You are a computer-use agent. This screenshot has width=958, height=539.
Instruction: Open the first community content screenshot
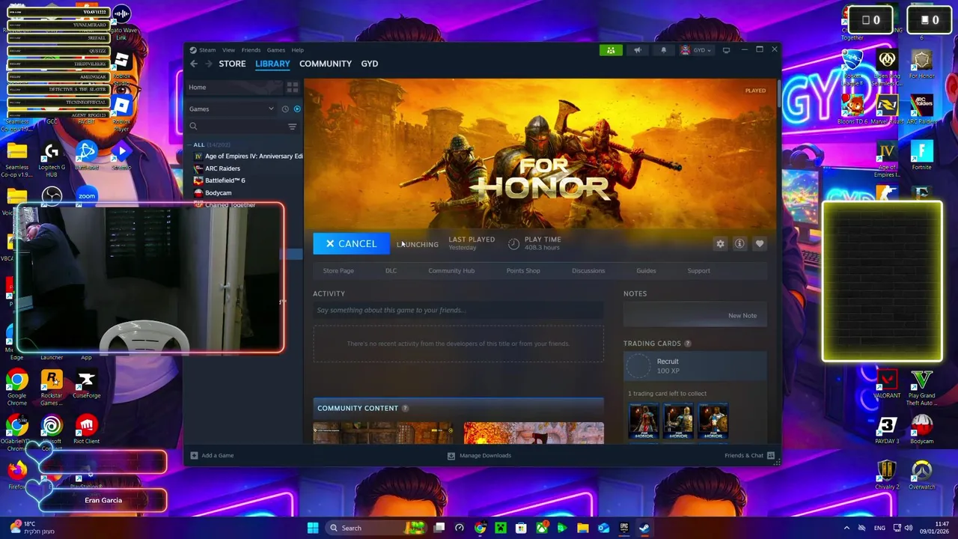[383, 433]
